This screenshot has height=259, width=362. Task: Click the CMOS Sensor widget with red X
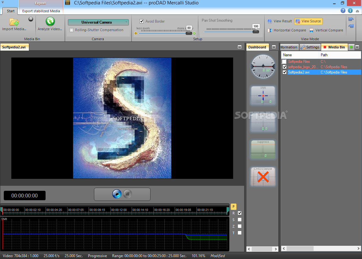263,177
